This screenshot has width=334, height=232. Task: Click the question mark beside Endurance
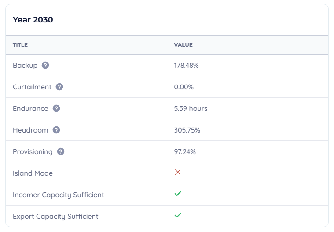[x=56, y=108]
